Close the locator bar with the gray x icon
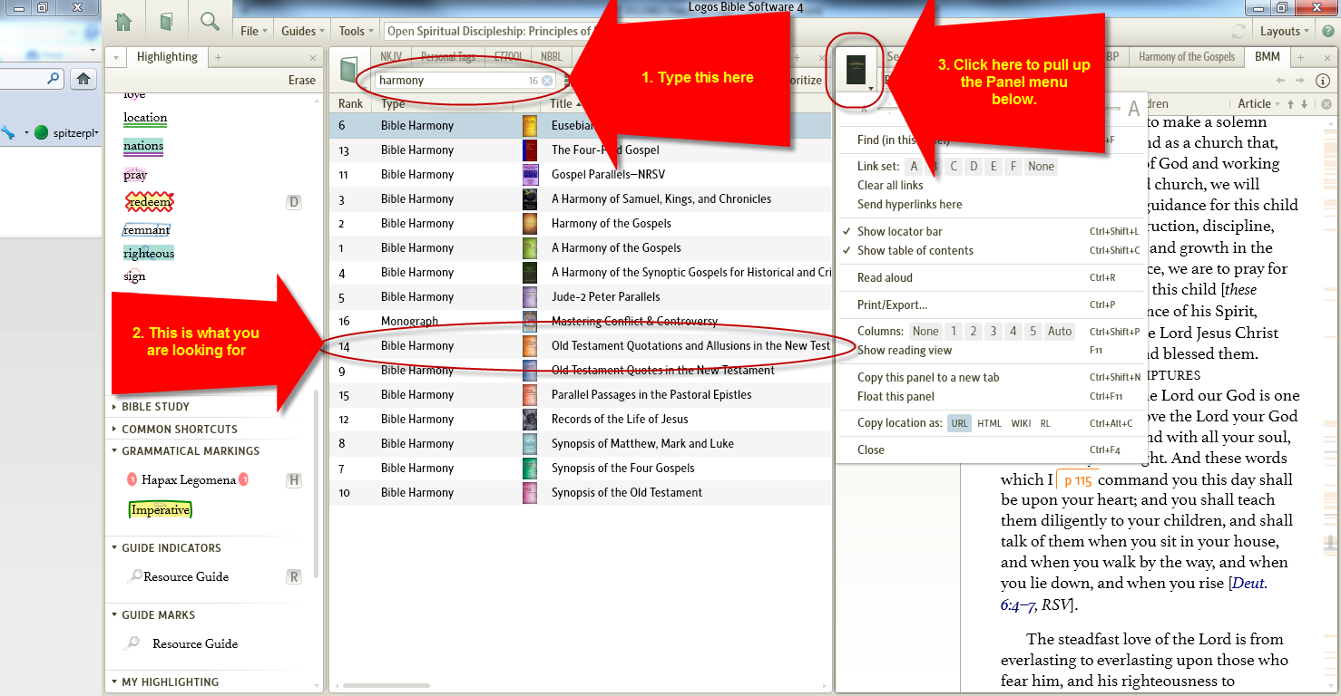 click(x=1326, y=104)
